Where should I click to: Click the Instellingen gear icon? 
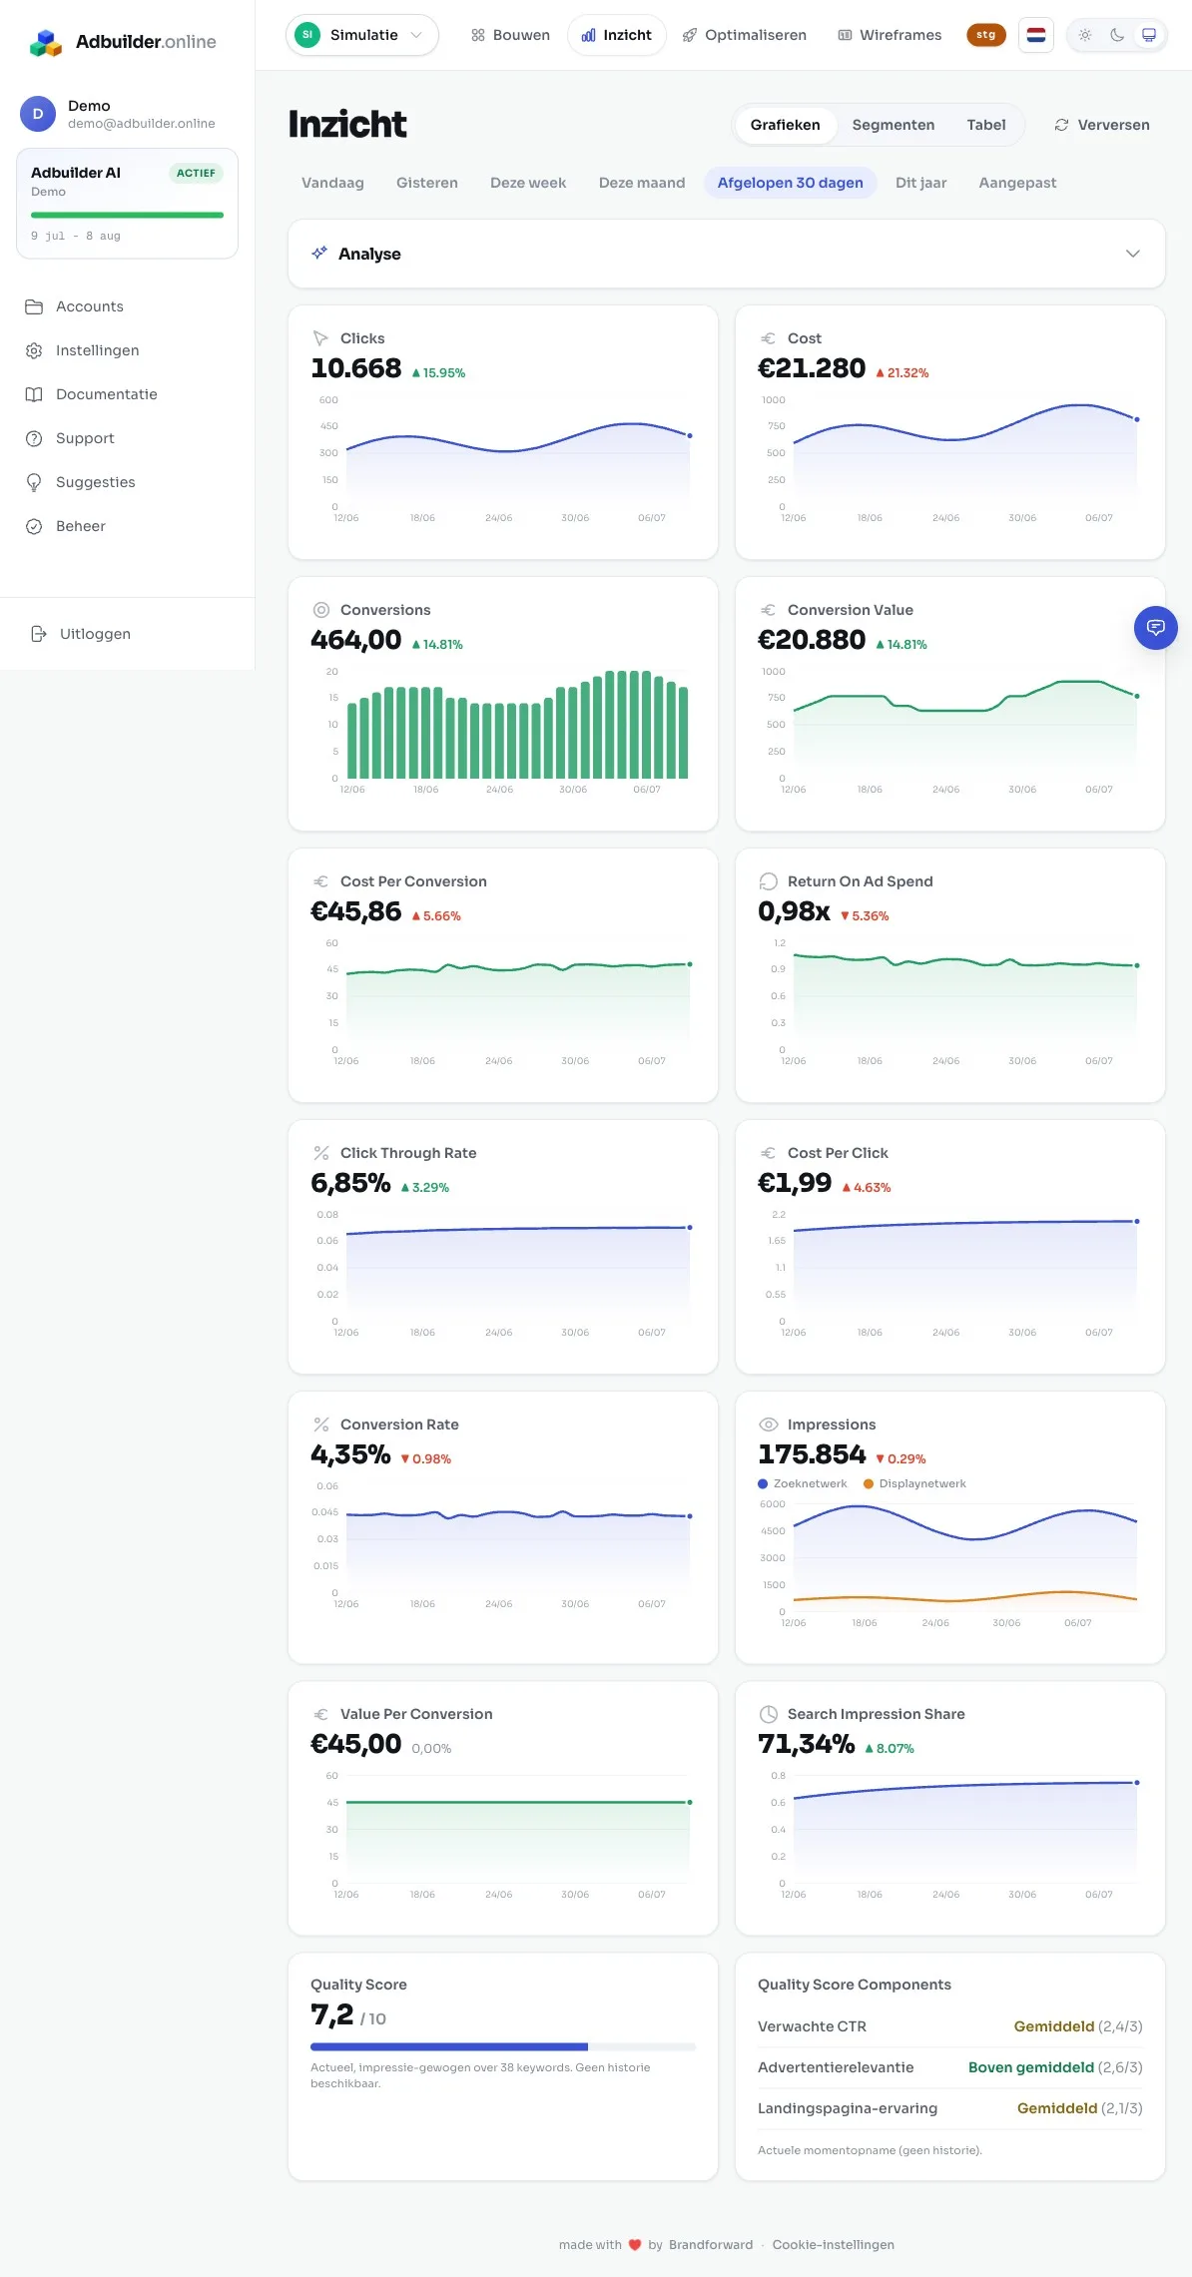tap(34, 350)
